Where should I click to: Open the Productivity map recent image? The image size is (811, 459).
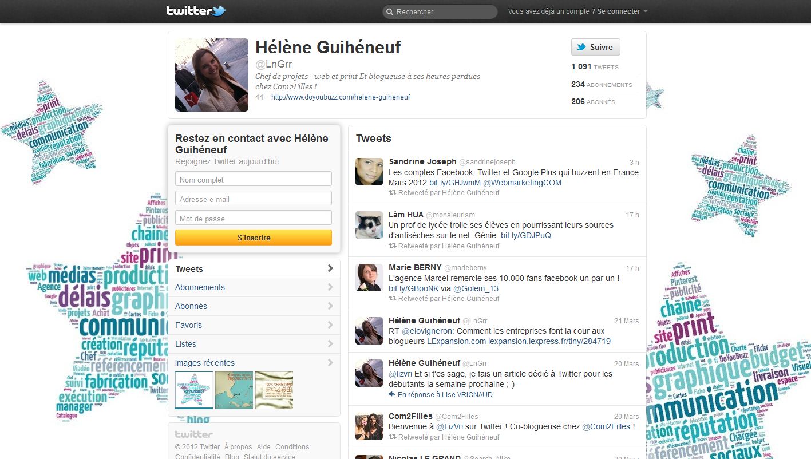click(x=234, y=390)
